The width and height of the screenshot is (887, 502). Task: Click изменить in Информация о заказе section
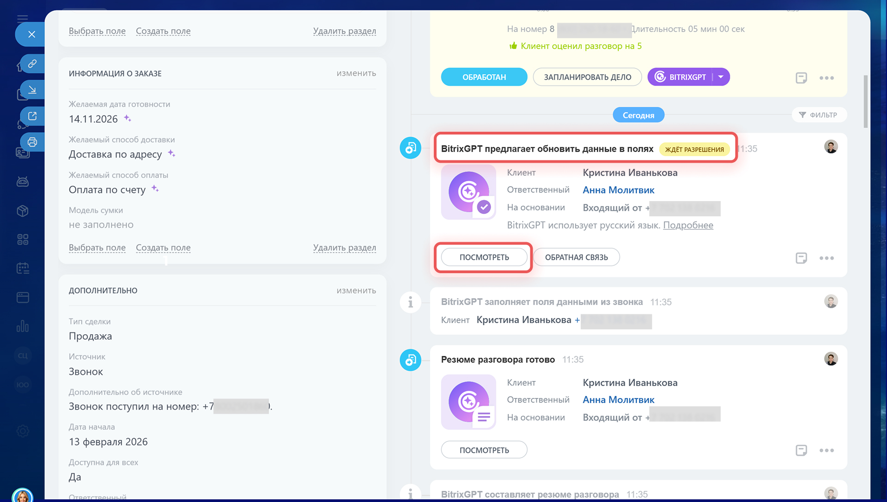[356, 73]
